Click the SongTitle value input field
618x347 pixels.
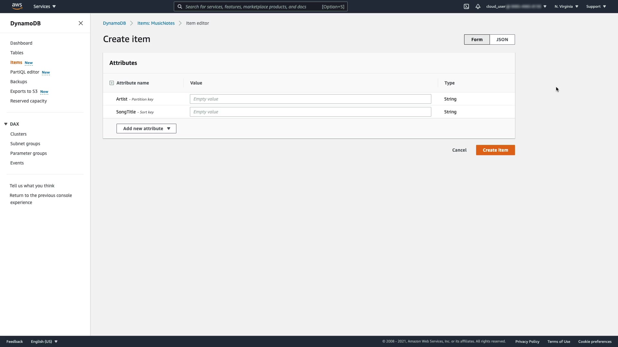tap(310, 112)
